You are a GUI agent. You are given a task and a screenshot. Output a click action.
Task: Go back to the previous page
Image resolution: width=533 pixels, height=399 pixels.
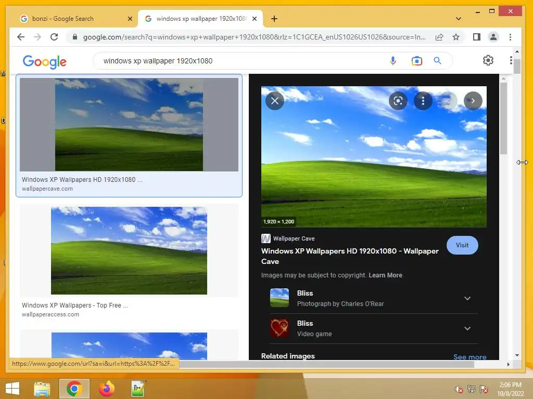pos(21,37)
